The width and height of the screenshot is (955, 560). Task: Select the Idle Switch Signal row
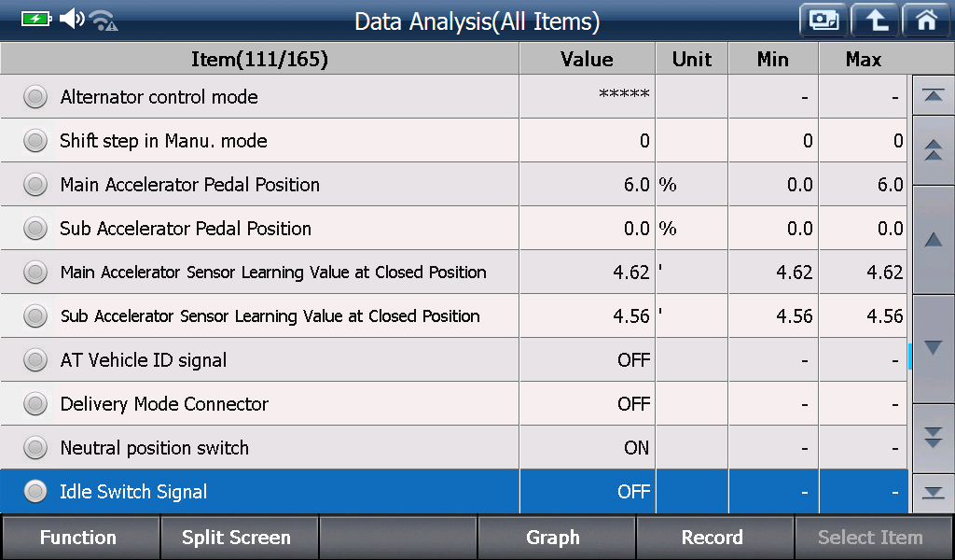pos(454,491)
